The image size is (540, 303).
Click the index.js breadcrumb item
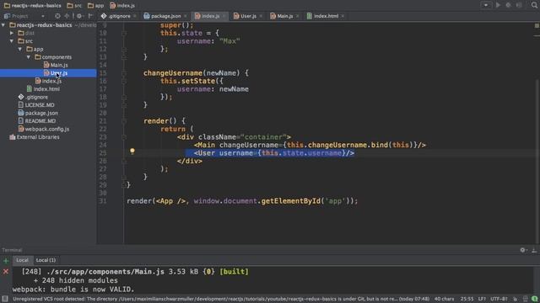point(122,6)
